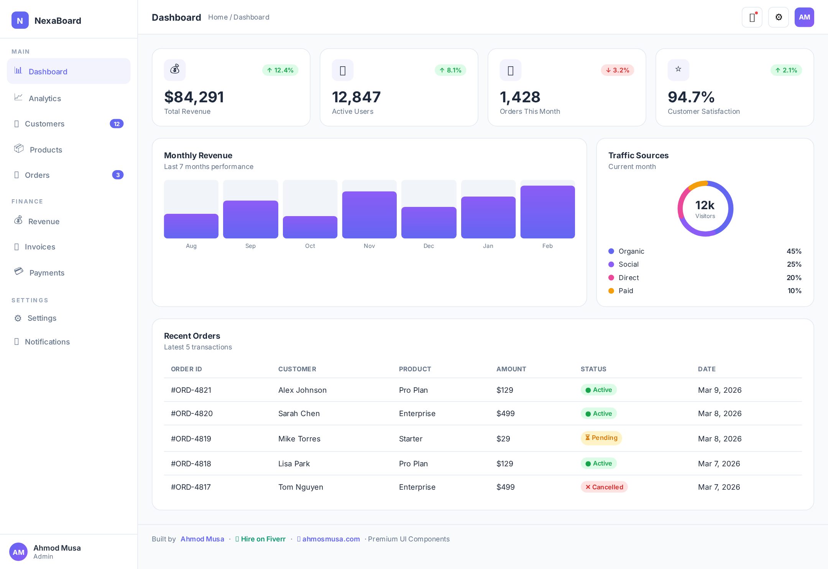Click customer Sarah Chen
The image size is (828, 569).
click(x=299, y=413)
